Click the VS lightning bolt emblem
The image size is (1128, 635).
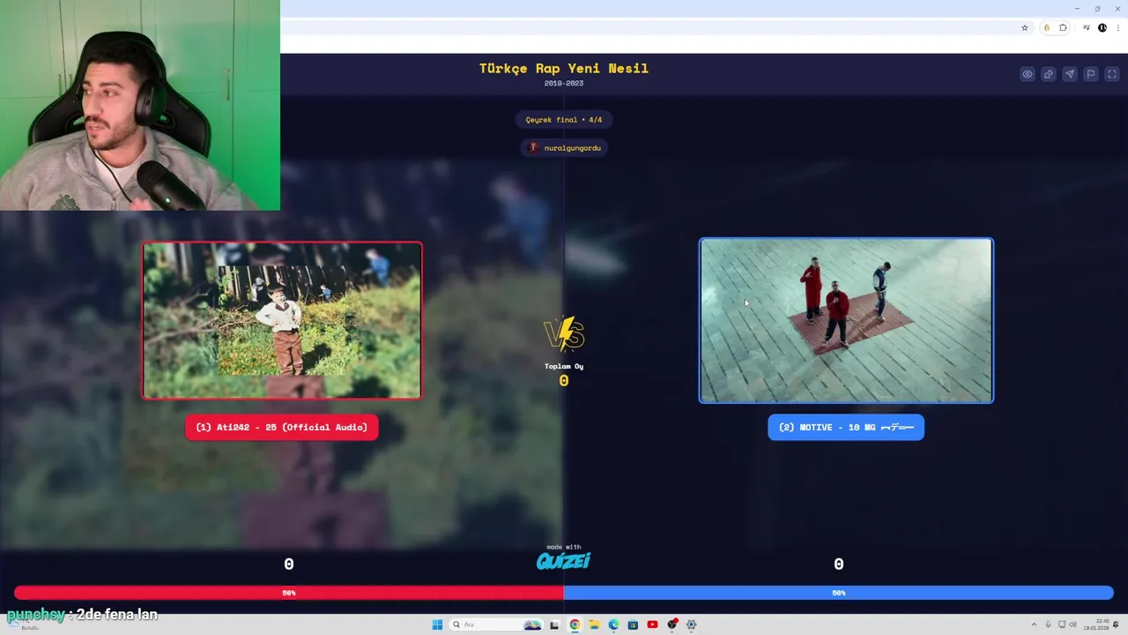pos(564,334)
